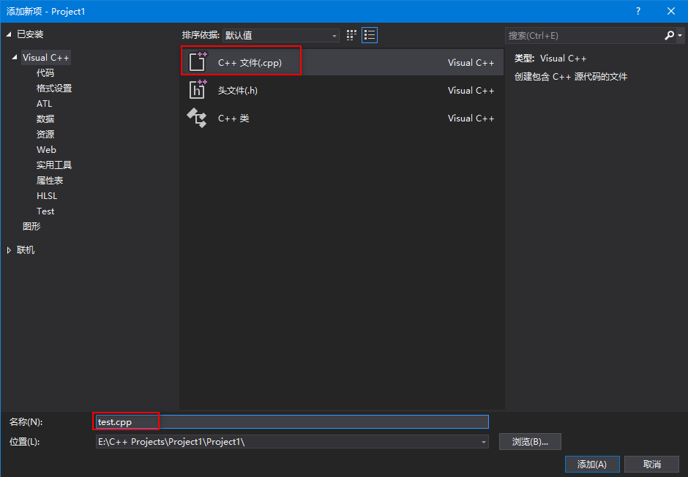Screen dimensions: 688x477
Task: Open the search options dropdown arrow
Action: 680,36
